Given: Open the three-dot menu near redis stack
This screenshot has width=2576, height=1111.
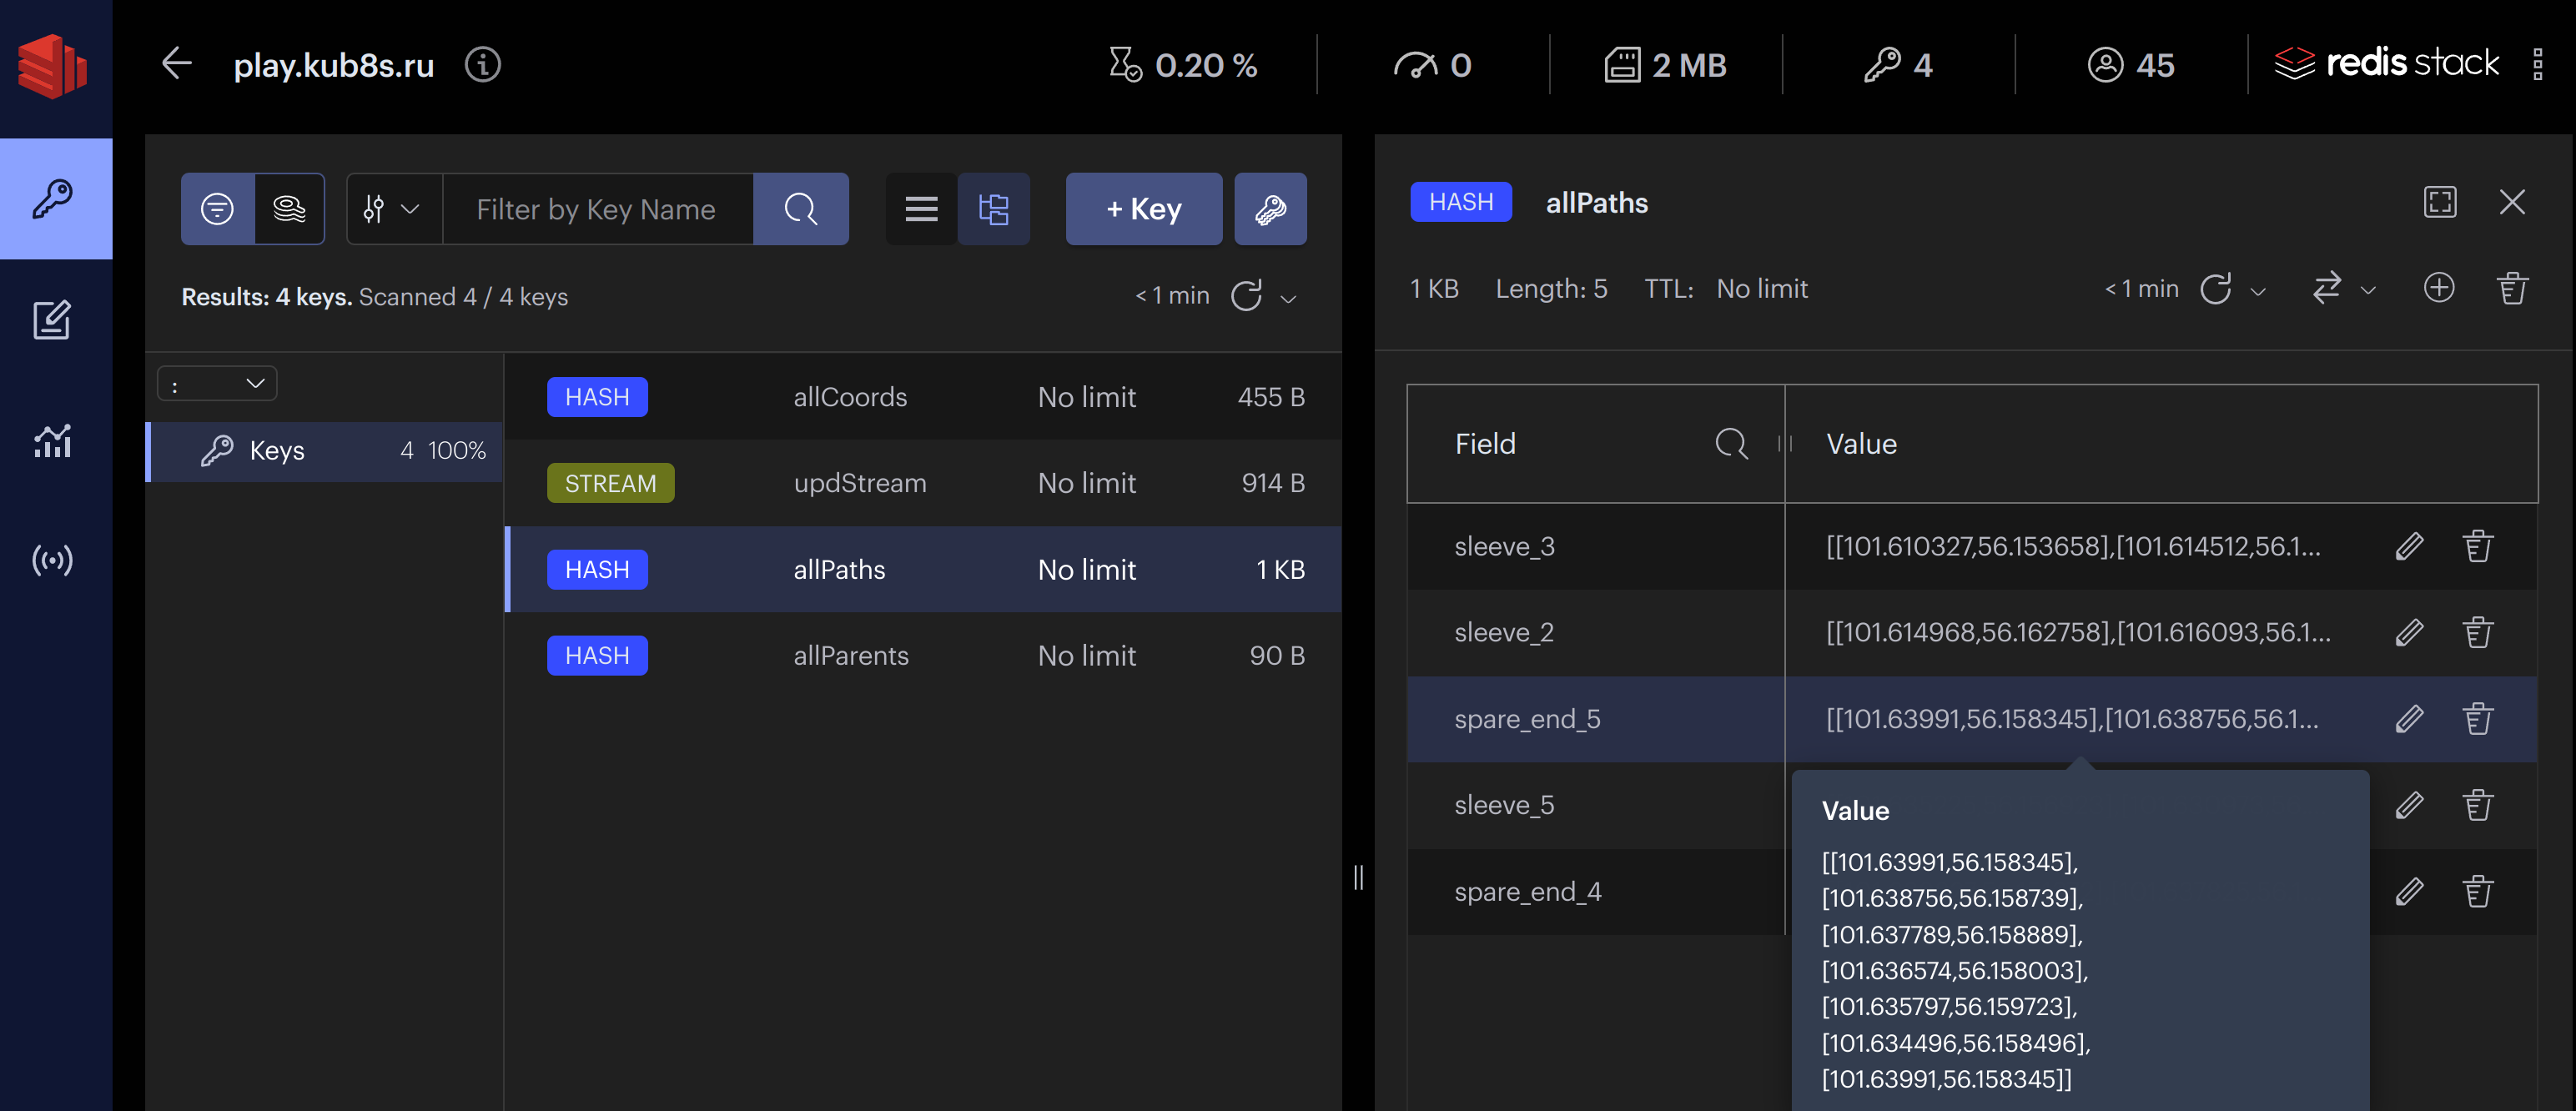Looking at the screenshot, I should [x=2537, y=64].
